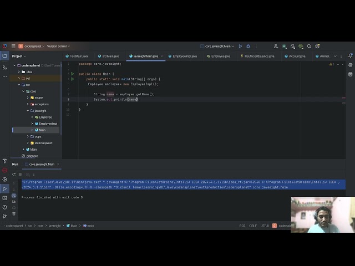Open the Version control dropdown
The image size is (355, 266).
coord(58,46)
